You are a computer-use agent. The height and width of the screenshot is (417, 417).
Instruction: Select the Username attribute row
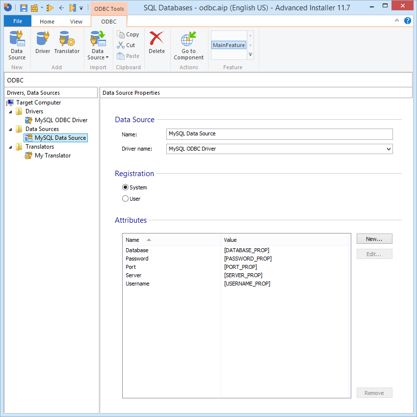click(235, 284)
